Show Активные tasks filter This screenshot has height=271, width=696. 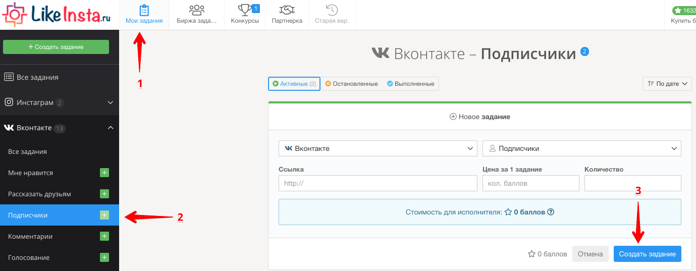click(294, 84)
